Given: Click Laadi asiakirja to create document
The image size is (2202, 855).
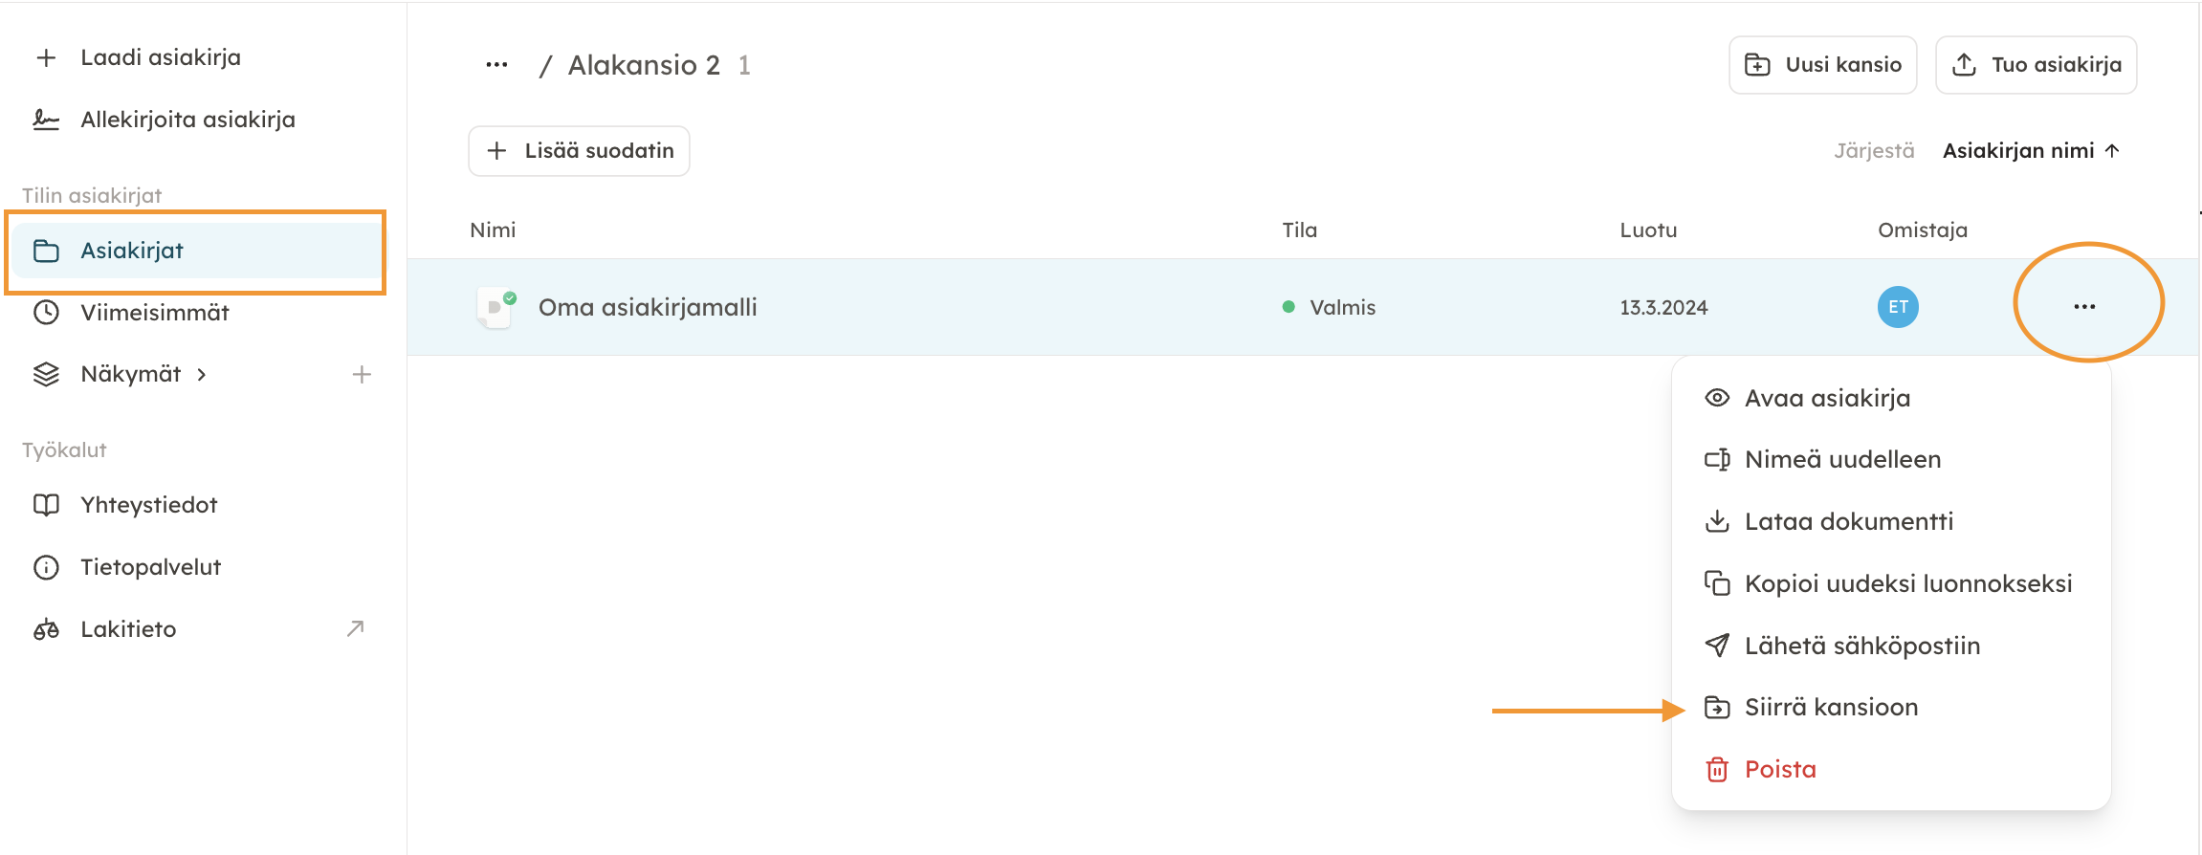Looking at the screenshot, I should [x=160, y=57].
